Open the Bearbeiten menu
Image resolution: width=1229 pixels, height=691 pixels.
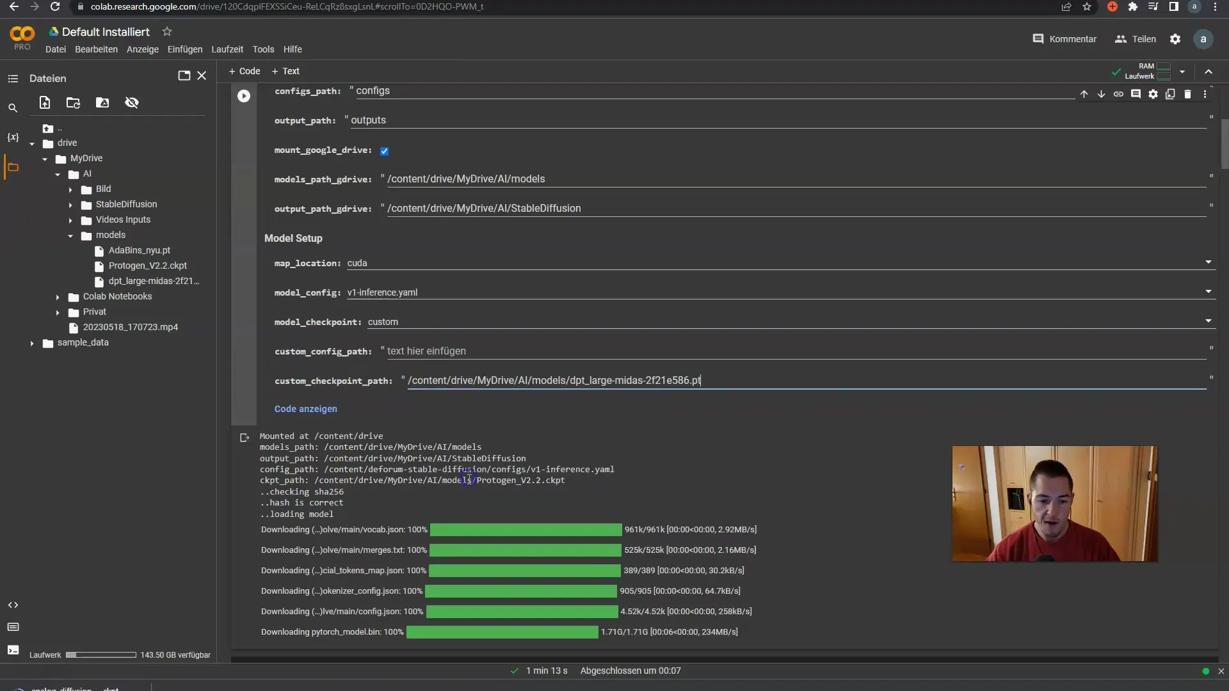(96, 49)
